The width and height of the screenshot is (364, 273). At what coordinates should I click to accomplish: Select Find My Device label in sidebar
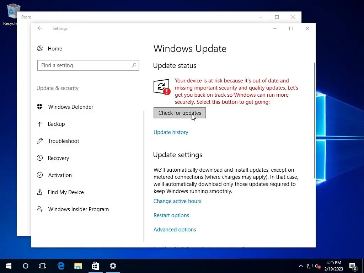click(66, 192)
